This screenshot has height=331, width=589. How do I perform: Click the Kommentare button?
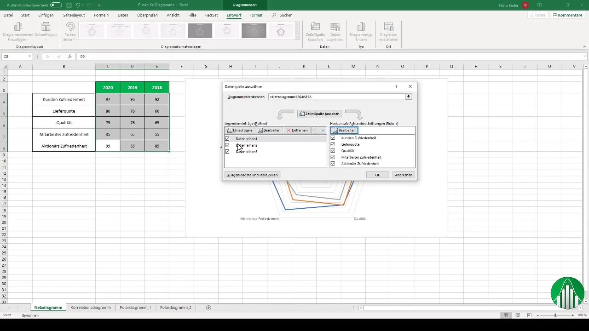tap(567, 15)
